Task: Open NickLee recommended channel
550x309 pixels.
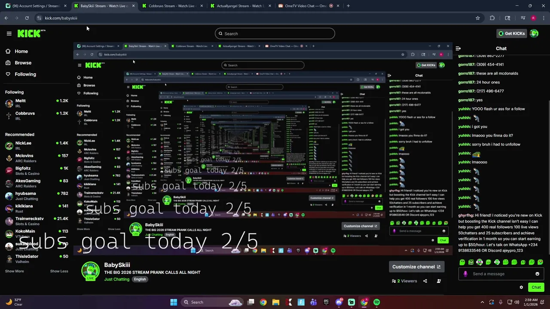Action: 37,145
